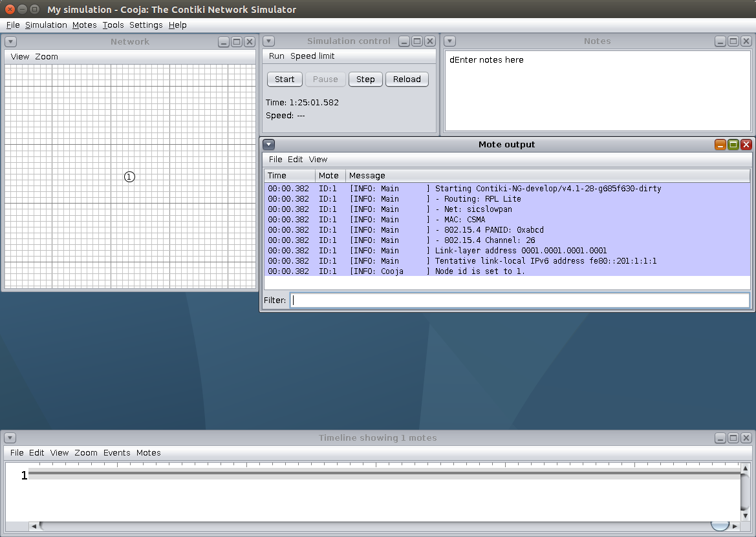Open Timeline View menu
The height and width of the screenshot is (537, 756).
pyautogui.click(x=59, y=453)
